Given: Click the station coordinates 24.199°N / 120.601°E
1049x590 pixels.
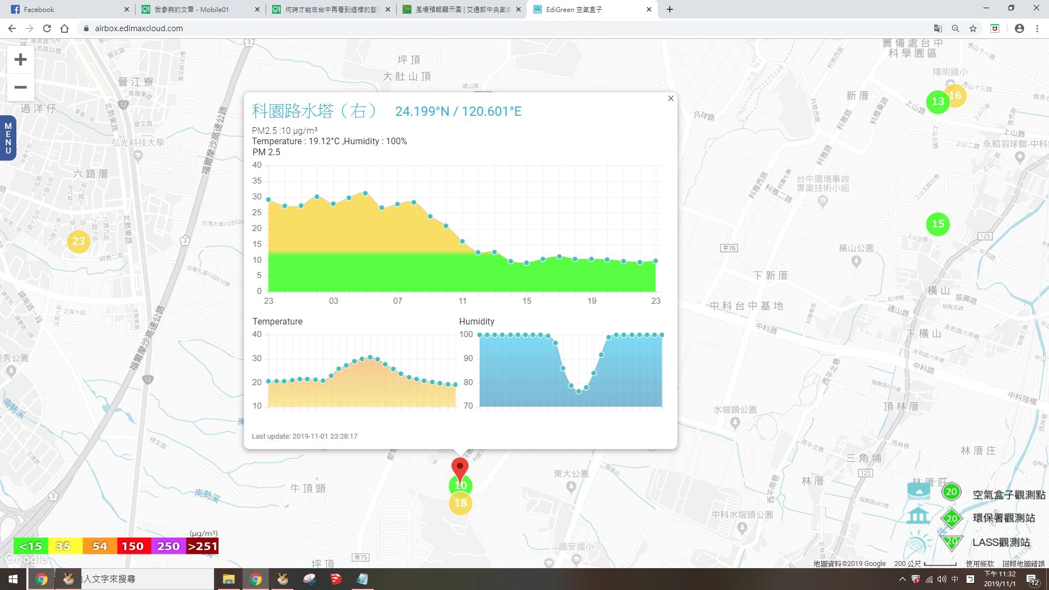Looking at the screenshot, I should tap(458, 111).
